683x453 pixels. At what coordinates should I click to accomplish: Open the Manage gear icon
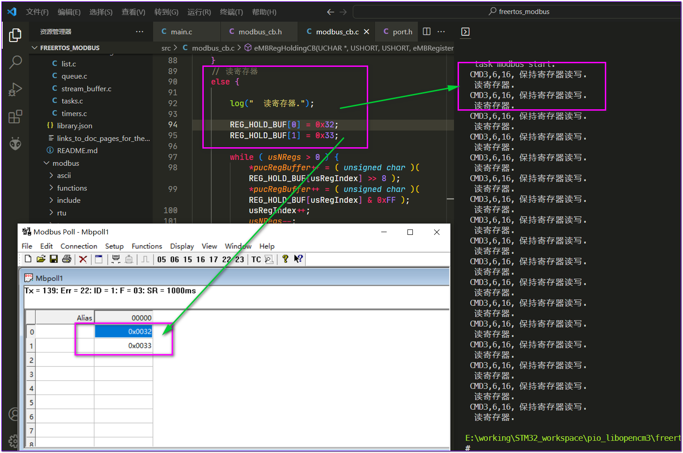14,440
